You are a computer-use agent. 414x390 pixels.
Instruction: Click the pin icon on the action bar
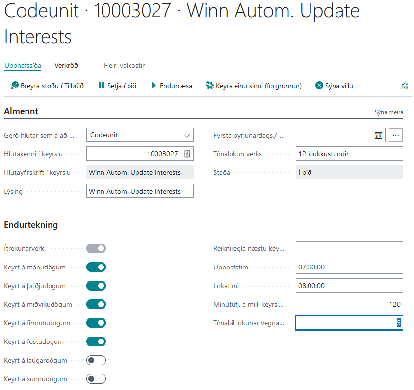click(404, 86)
